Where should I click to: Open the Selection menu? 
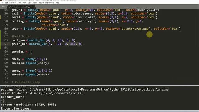click(13, 3)
